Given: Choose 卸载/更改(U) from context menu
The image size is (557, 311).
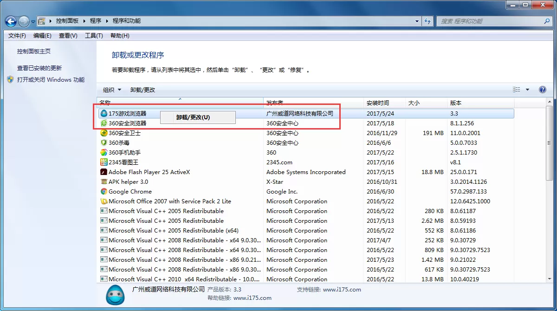Looking at the screenshot, I should click(198, 117).
